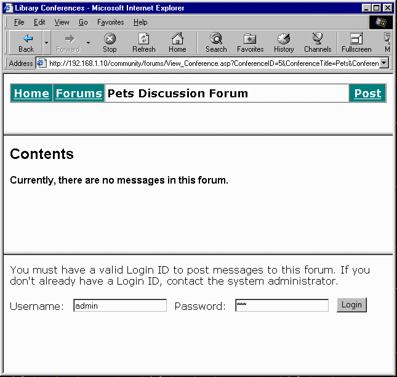This screenshot has width=397, height=377.
Task: Go to the browser Home icon
Action: click(177, 39)
